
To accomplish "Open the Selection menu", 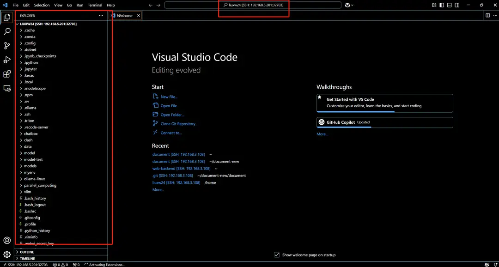I will pyautogui.click(x=42, y=5).
